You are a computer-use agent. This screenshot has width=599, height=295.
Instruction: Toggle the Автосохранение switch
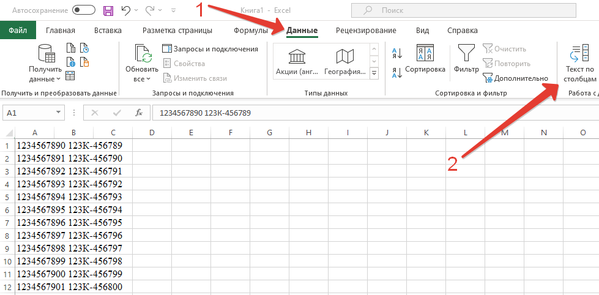(84, 10)
